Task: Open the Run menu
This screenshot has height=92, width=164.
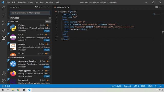Action: coord(42,2)
